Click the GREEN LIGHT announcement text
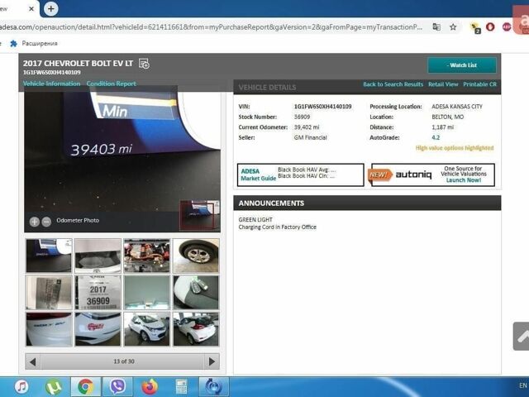The height and width of the screenshot is (397, 529). pos(255,219)
